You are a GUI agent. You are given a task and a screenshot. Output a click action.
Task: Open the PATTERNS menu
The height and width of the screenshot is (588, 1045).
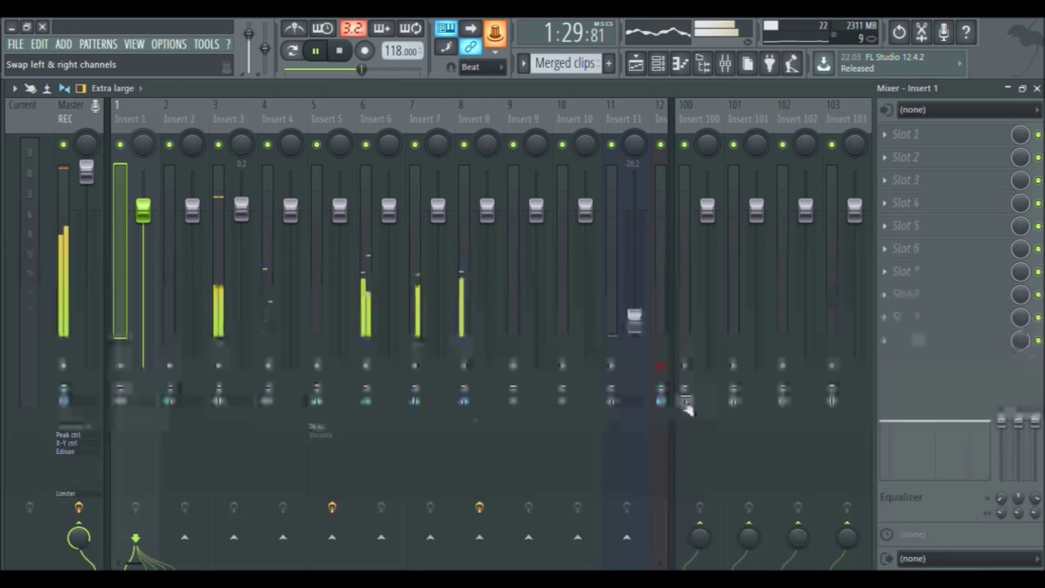click(x=98, y=44)
